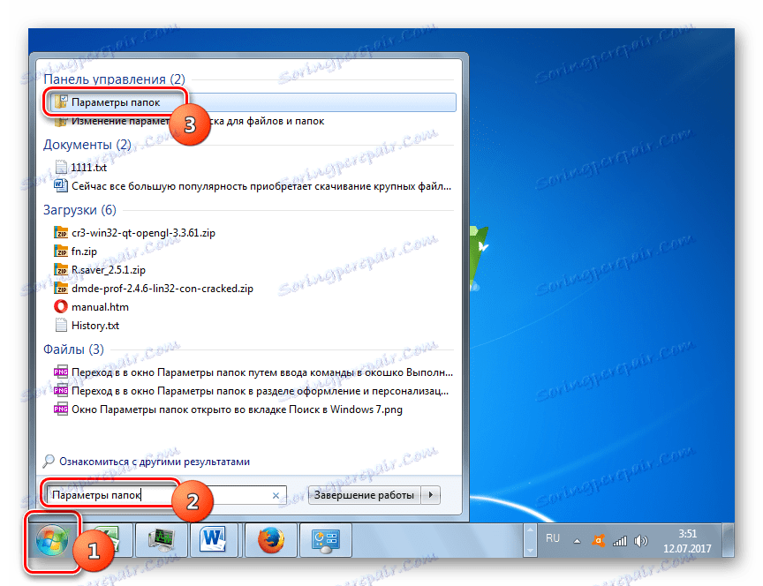Launch Firefox from the taskbar
763x586 pixels.
269,539
